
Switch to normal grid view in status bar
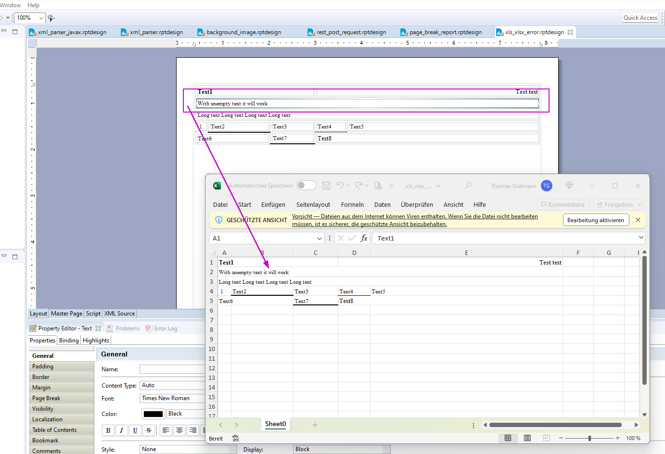coord(508,438)
